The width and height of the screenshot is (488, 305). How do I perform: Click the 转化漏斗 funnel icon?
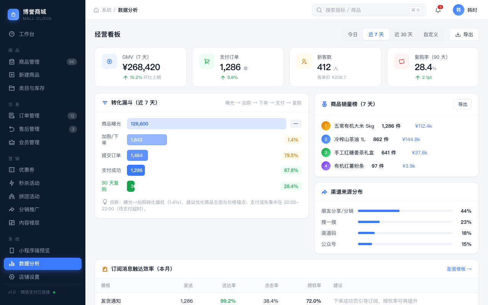coord(105,103)
